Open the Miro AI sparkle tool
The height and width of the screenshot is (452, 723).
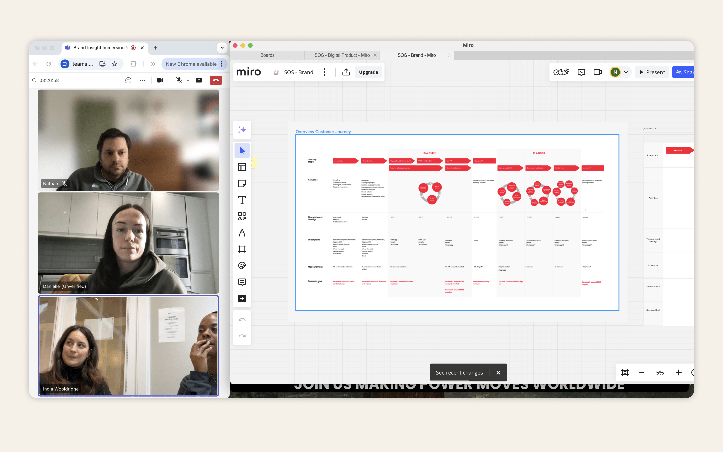coord(242,130)
